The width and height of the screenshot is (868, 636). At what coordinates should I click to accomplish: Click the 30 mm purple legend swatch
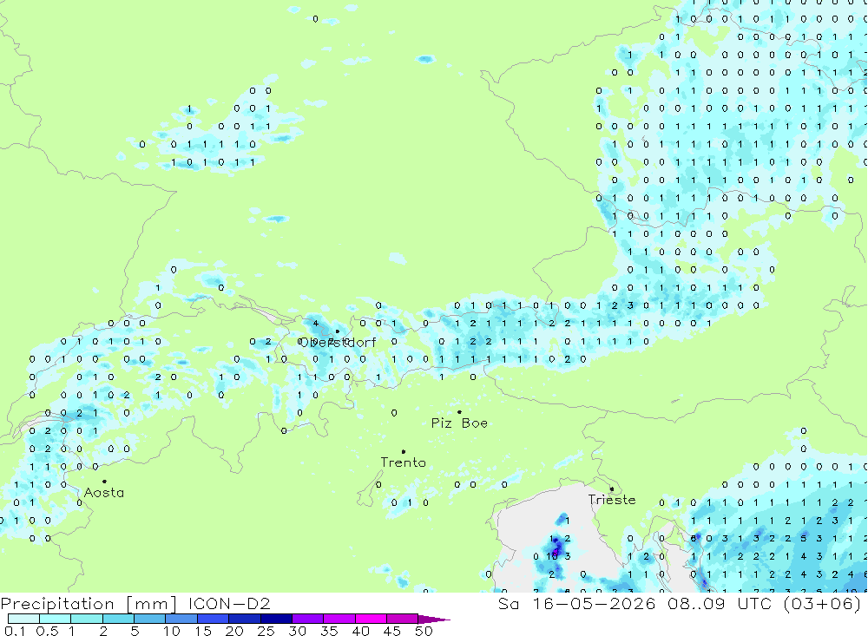(308, 619)
